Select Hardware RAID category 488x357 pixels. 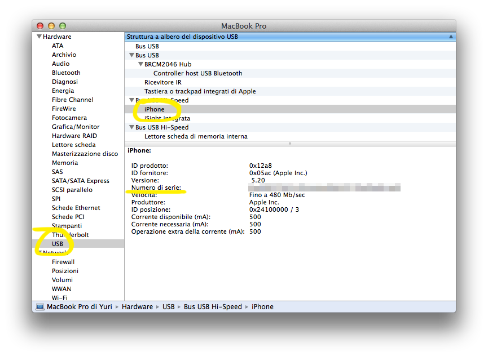coord(74,136)
